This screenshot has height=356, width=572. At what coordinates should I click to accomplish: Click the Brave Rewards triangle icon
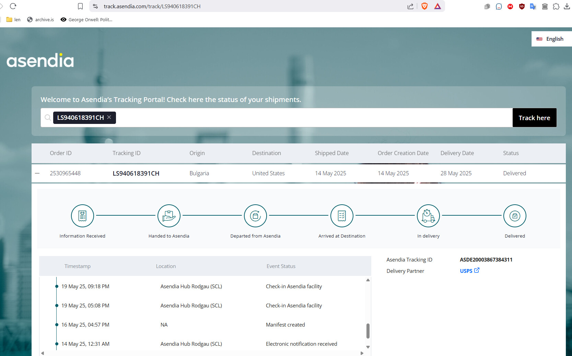point(437,6)
